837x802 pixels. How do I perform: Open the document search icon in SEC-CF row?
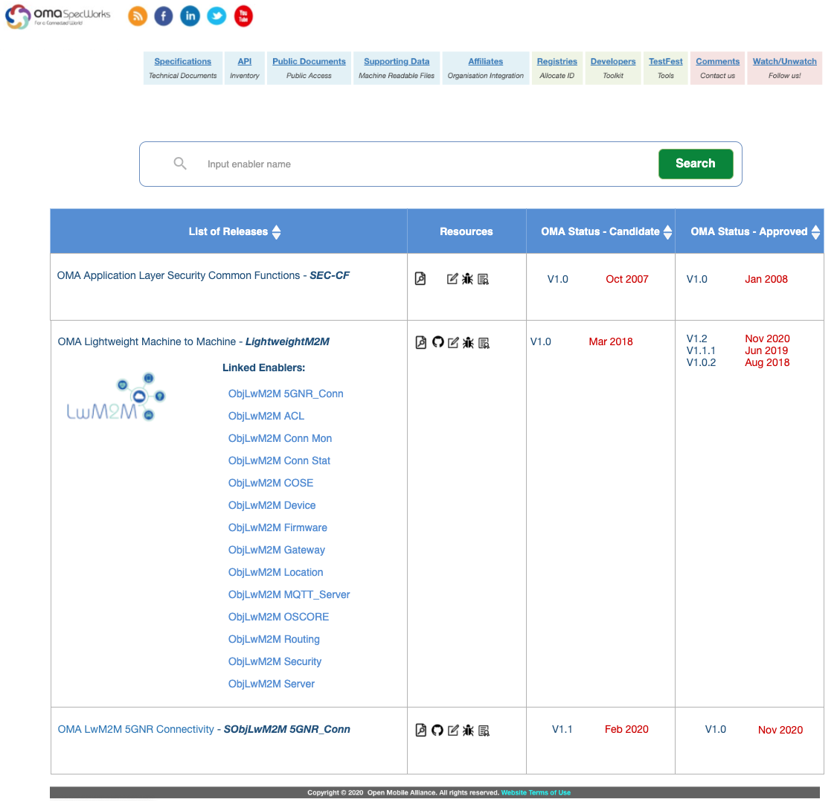click(x=420, y=279)
